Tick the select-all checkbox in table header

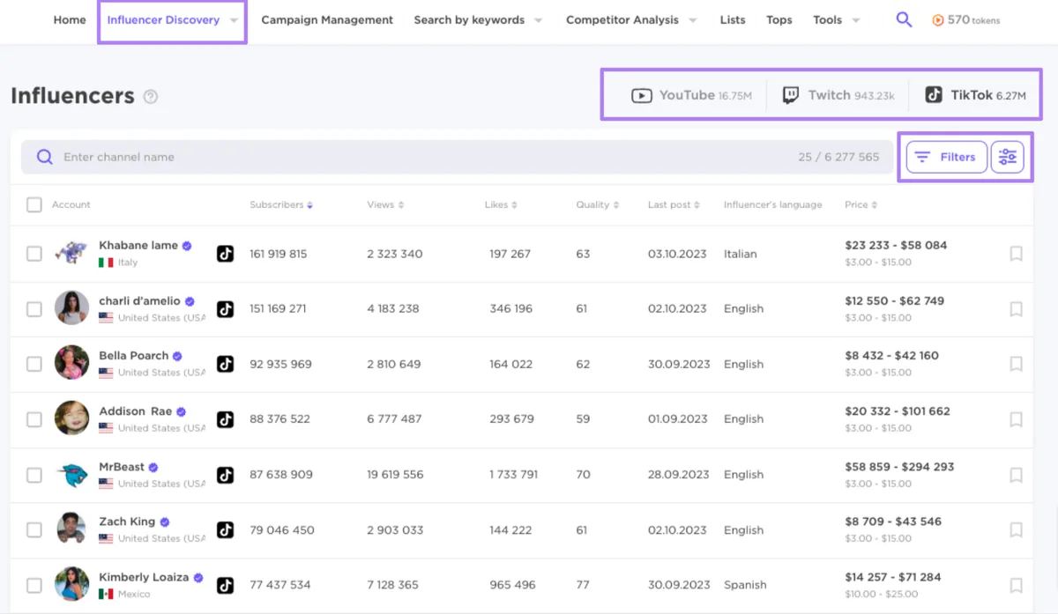point(34,204)
